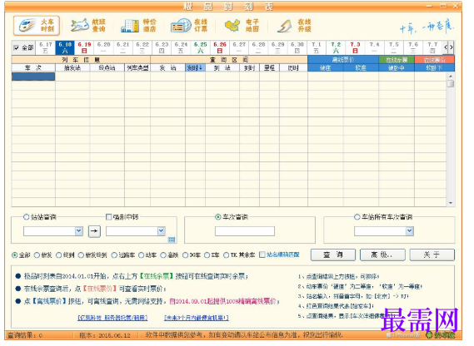Sort by 到站 column header
474x346 pixels.
[222, 68]
